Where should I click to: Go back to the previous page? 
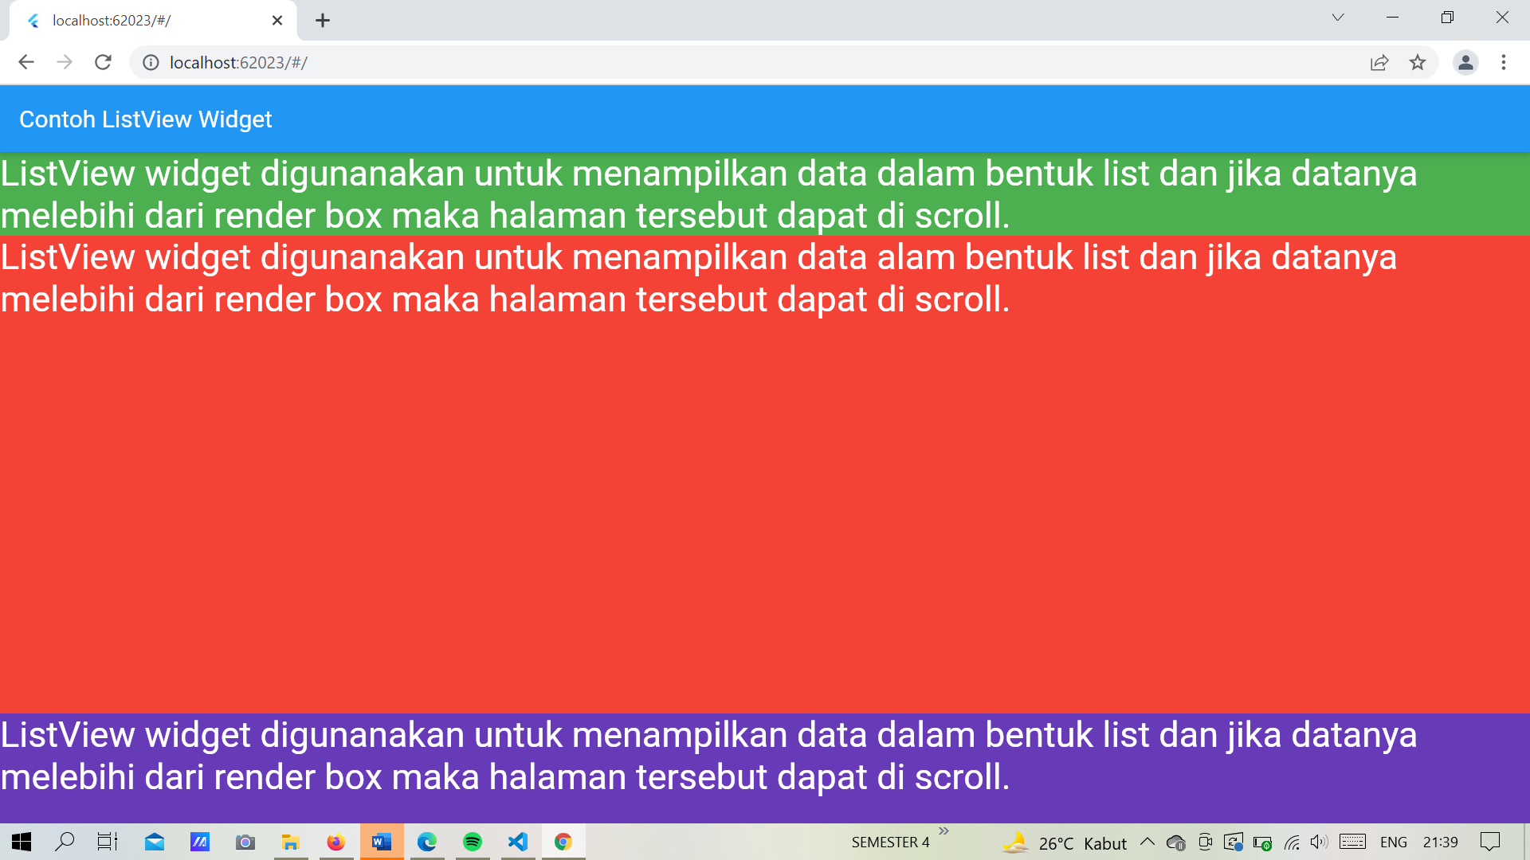coord(26,62)
